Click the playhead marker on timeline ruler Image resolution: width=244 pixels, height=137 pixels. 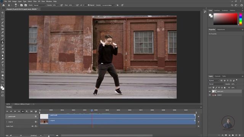pos(92,110)
